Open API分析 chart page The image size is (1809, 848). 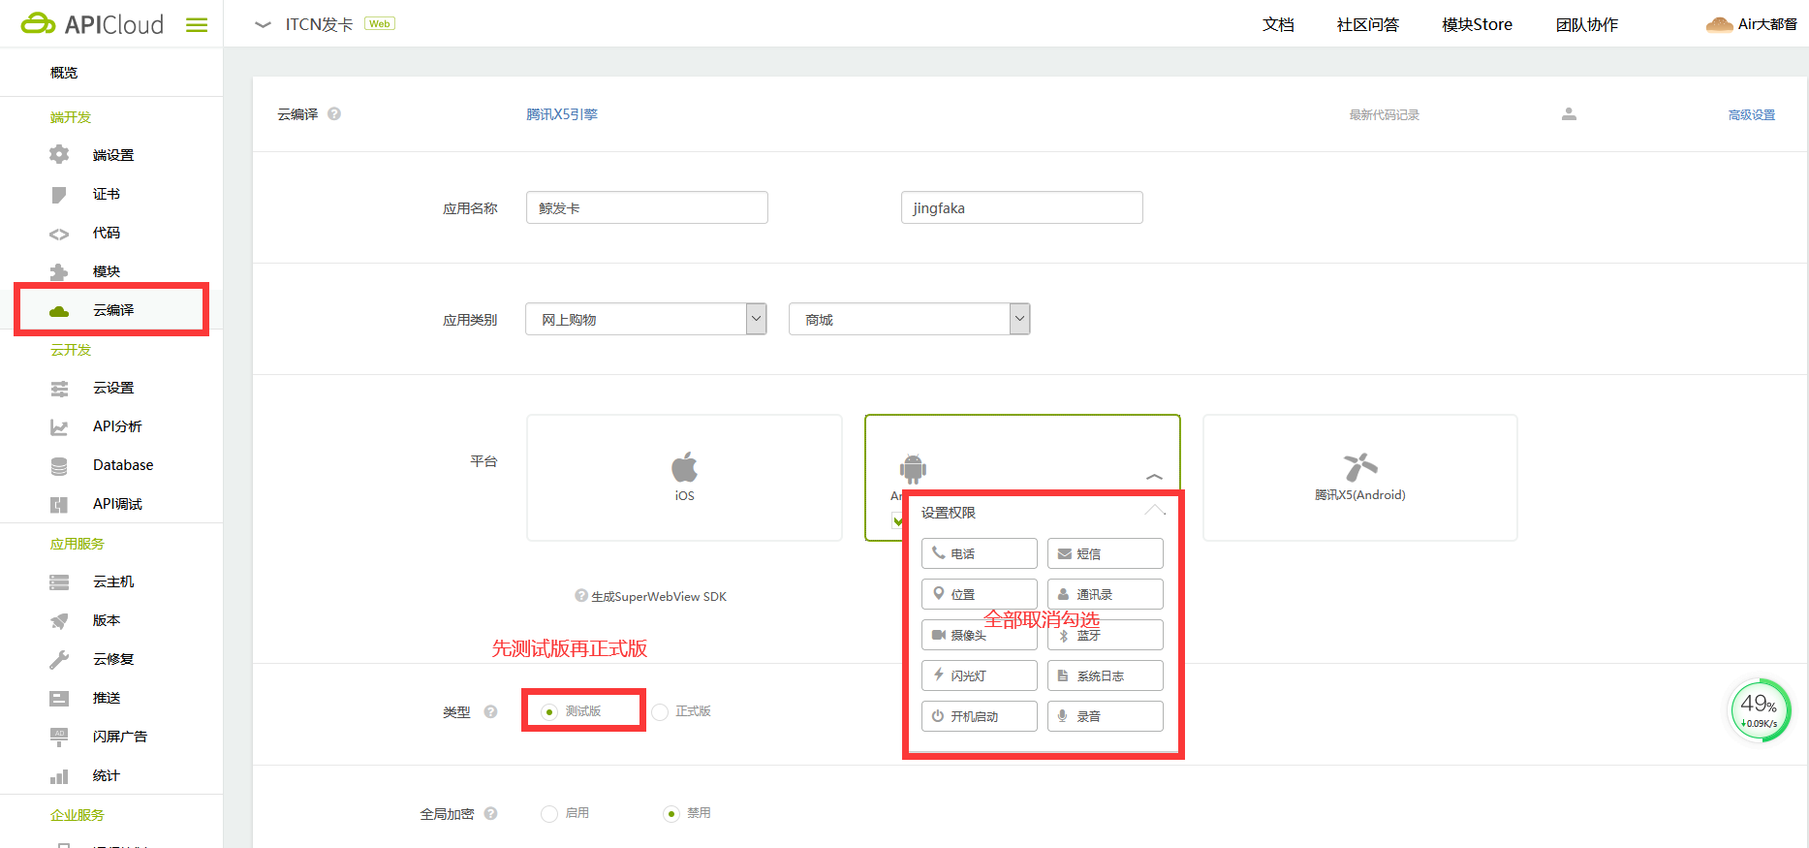tap(96, 426)
